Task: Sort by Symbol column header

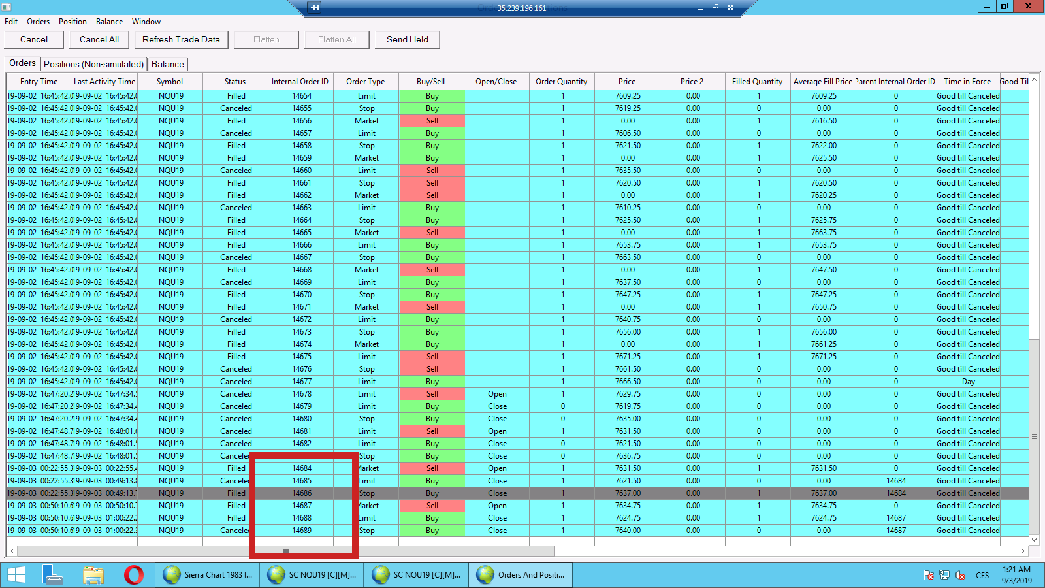Action: (170, 82)
